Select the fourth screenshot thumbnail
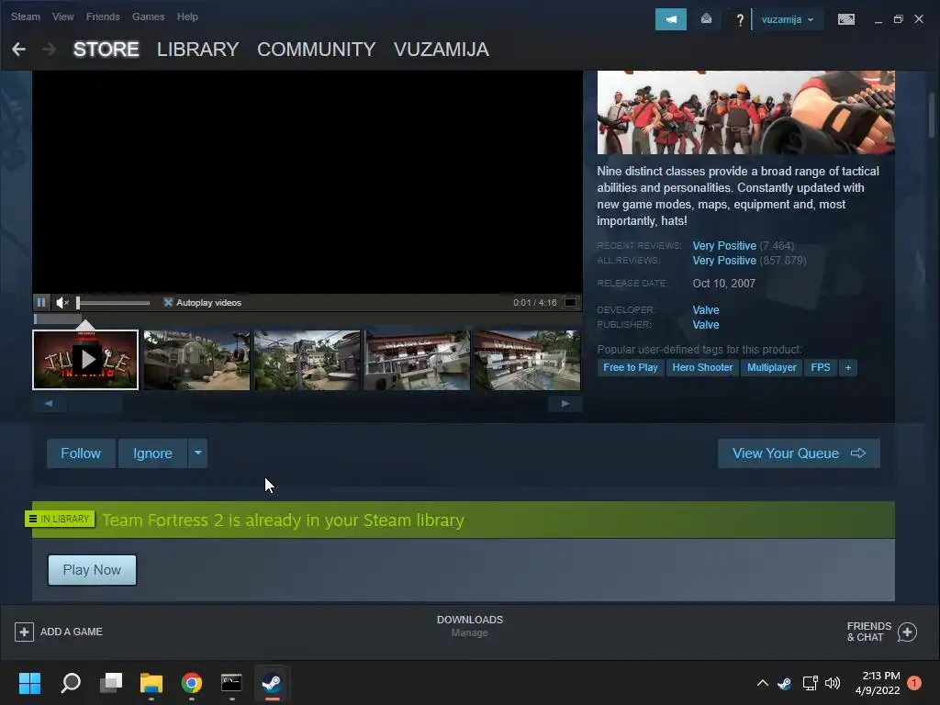This screenshot has height=705, width=940. point(418,360)
